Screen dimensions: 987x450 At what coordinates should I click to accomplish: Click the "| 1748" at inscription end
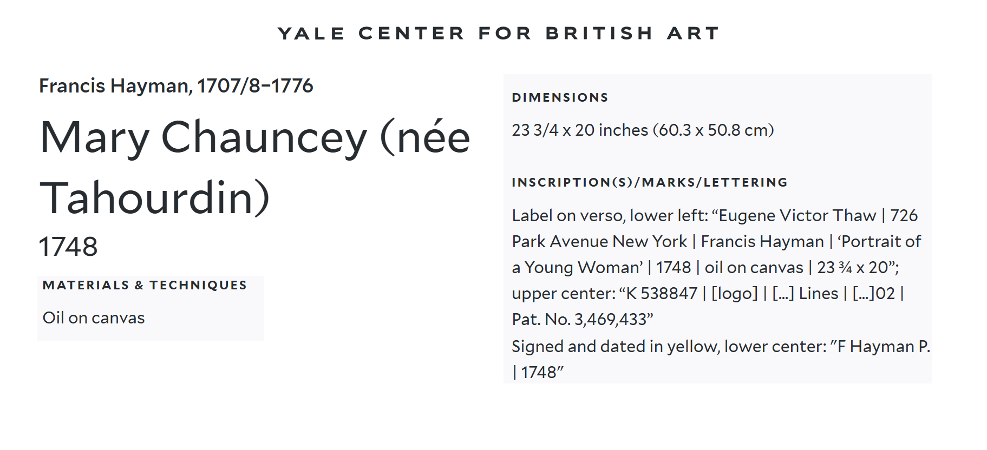(538, 372)
